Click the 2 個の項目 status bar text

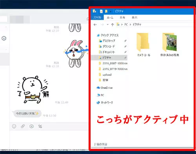(x=100, y=144)
